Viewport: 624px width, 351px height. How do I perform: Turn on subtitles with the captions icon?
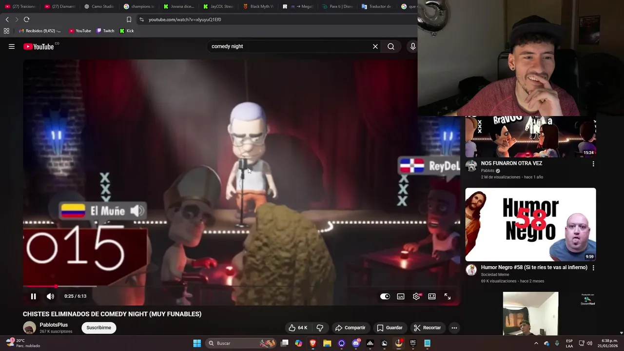coord(401,296)
